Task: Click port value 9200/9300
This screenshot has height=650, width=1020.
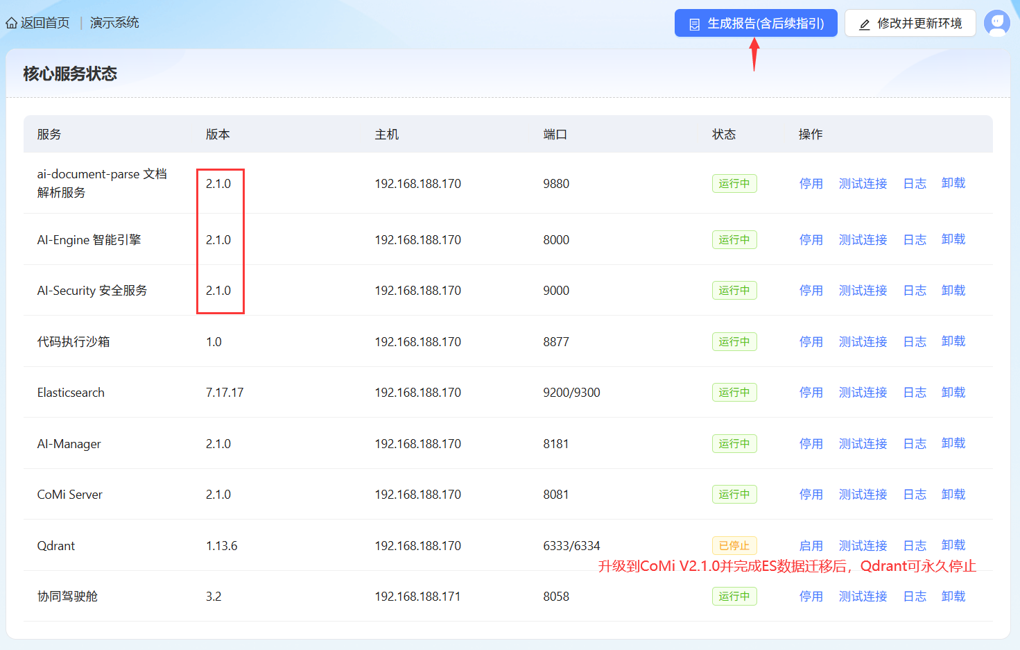Action: tap(571, 393)
